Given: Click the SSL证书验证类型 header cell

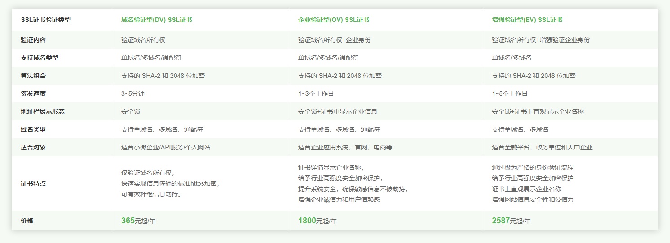Looking at the screenshot, I should (x=46, y=20).
